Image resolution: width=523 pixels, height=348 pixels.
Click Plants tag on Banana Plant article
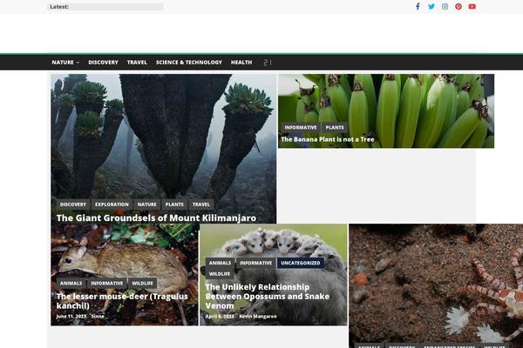[335, 128]
